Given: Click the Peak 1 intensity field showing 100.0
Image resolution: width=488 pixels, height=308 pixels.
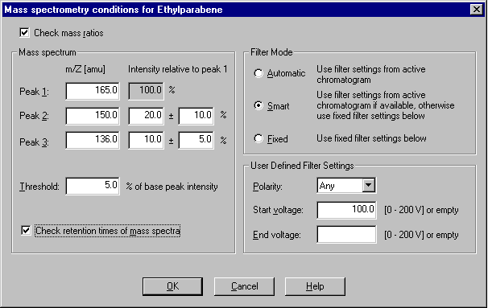Looking at the screenshot, I should (146, 91).
